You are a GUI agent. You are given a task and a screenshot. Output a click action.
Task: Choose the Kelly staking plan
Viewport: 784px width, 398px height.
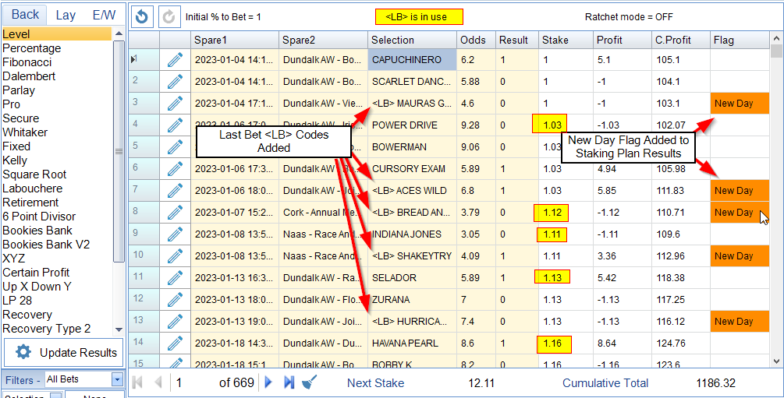coord(16,160)
